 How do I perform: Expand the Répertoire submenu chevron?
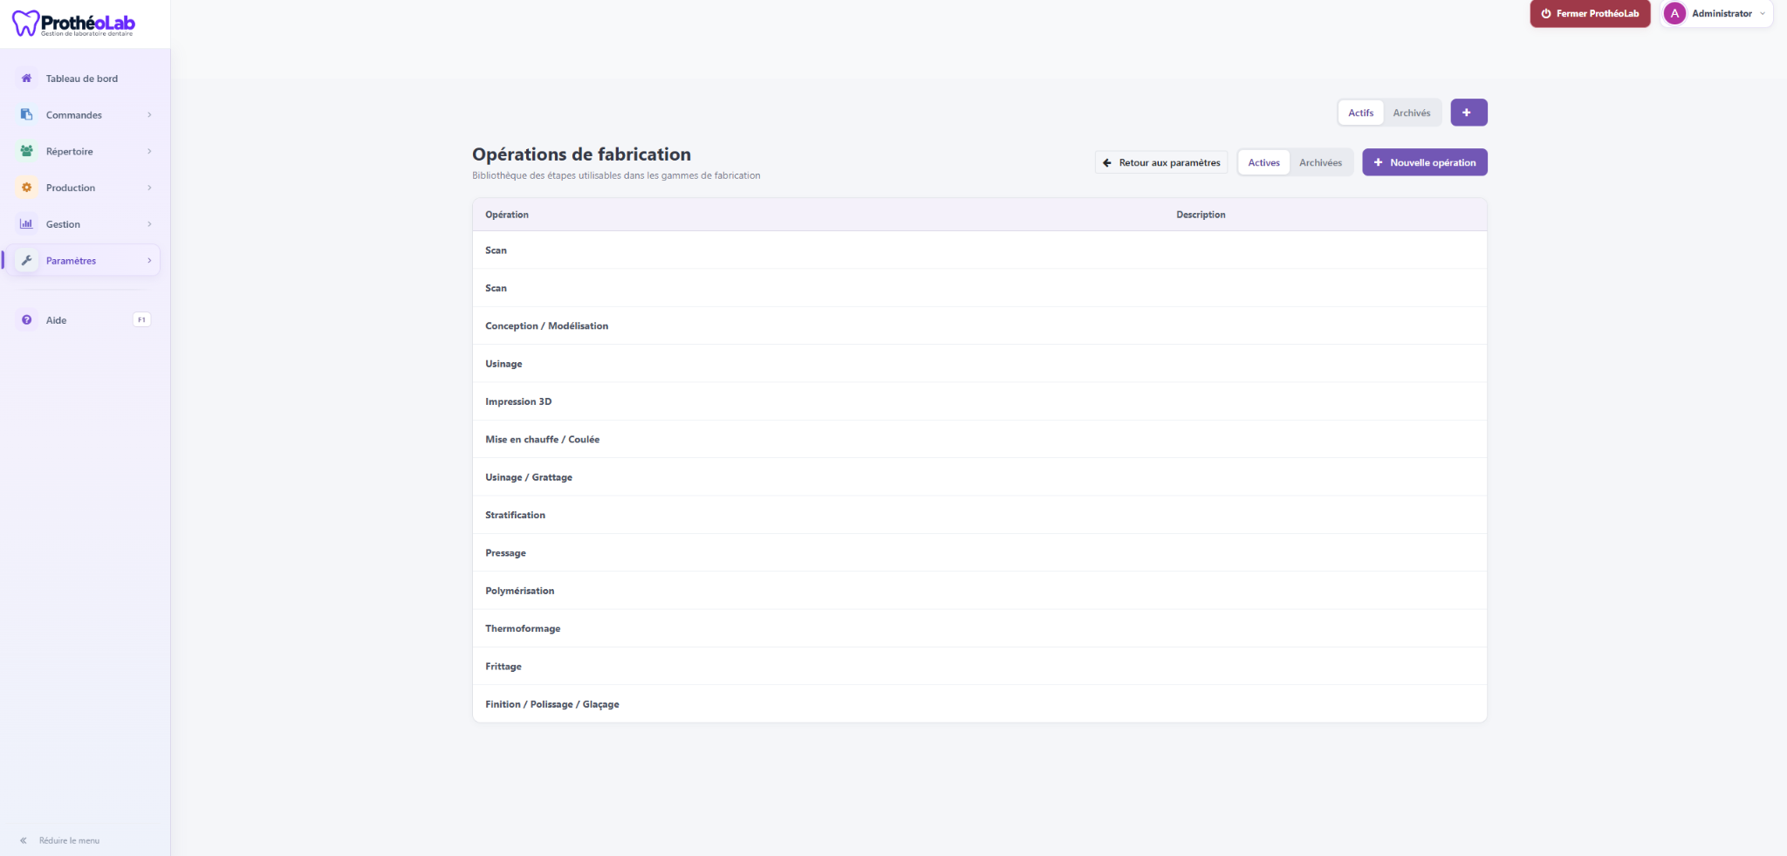point(149,152)
